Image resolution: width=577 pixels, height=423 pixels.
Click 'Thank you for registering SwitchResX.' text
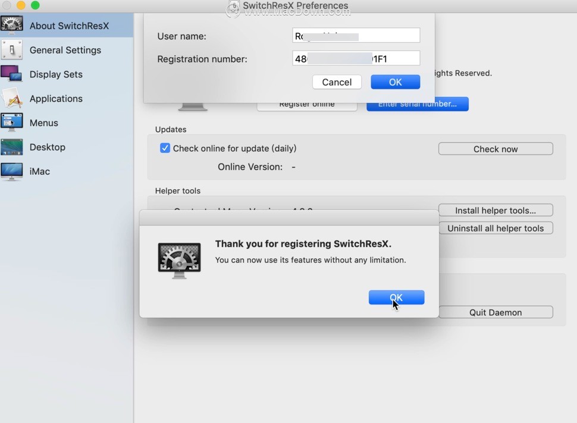point(303,244)
